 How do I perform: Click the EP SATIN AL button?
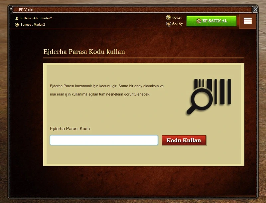tap(211, 21)
